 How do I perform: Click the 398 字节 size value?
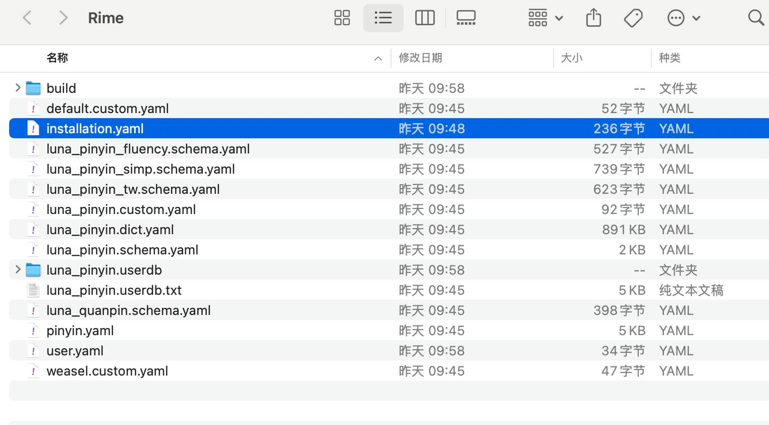[x=619, y=310]
